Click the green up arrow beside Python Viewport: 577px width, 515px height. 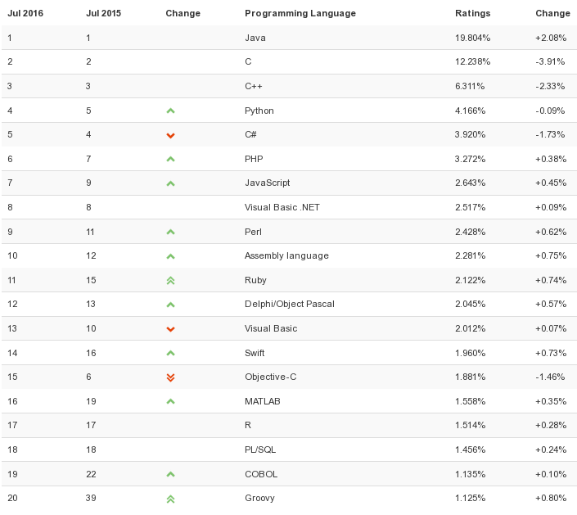(x=170, y=111)
